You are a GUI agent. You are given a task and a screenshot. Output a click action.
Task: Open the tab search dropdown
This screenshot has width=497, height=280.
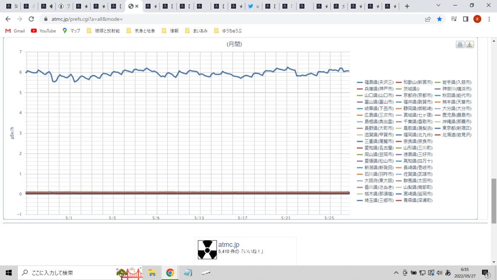pos(439,6)
